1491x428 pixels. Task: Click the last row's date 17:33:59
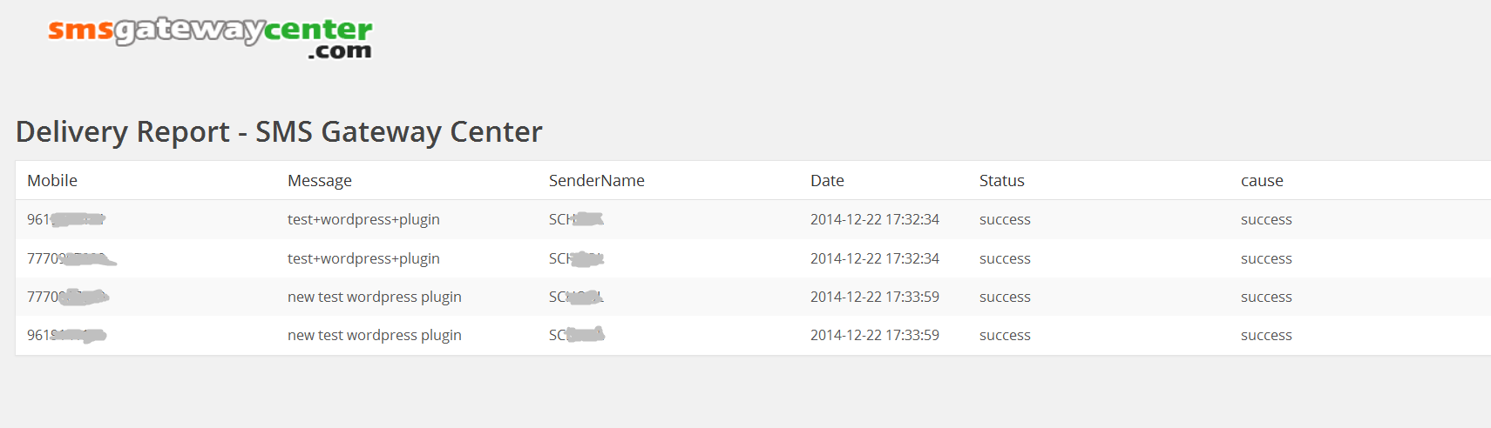[x=874, y=336]
